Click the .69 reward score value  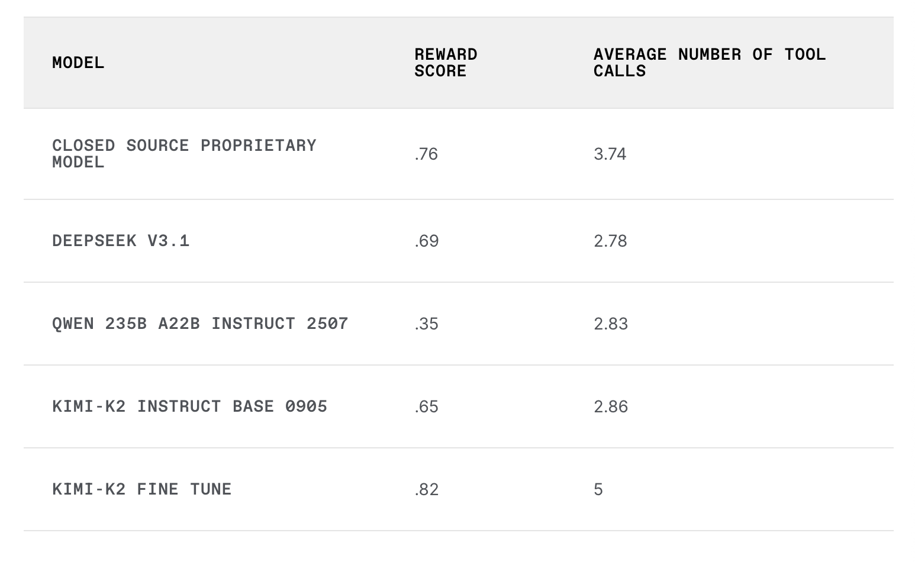point(427,241)
